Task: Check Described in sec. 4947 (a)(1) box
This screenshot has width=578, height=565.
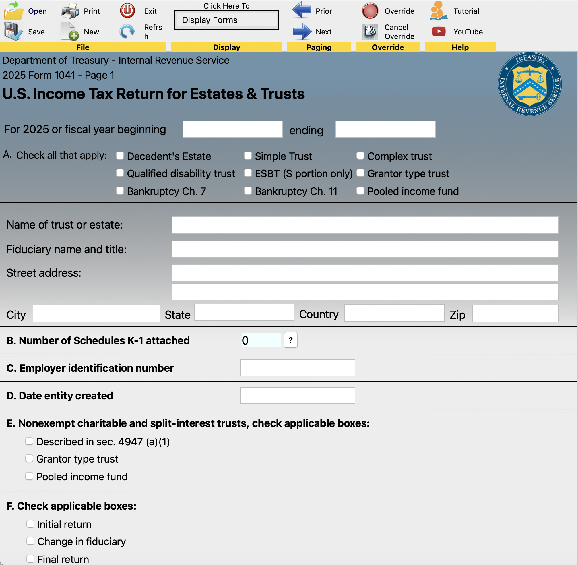Action: pos(29,441)
